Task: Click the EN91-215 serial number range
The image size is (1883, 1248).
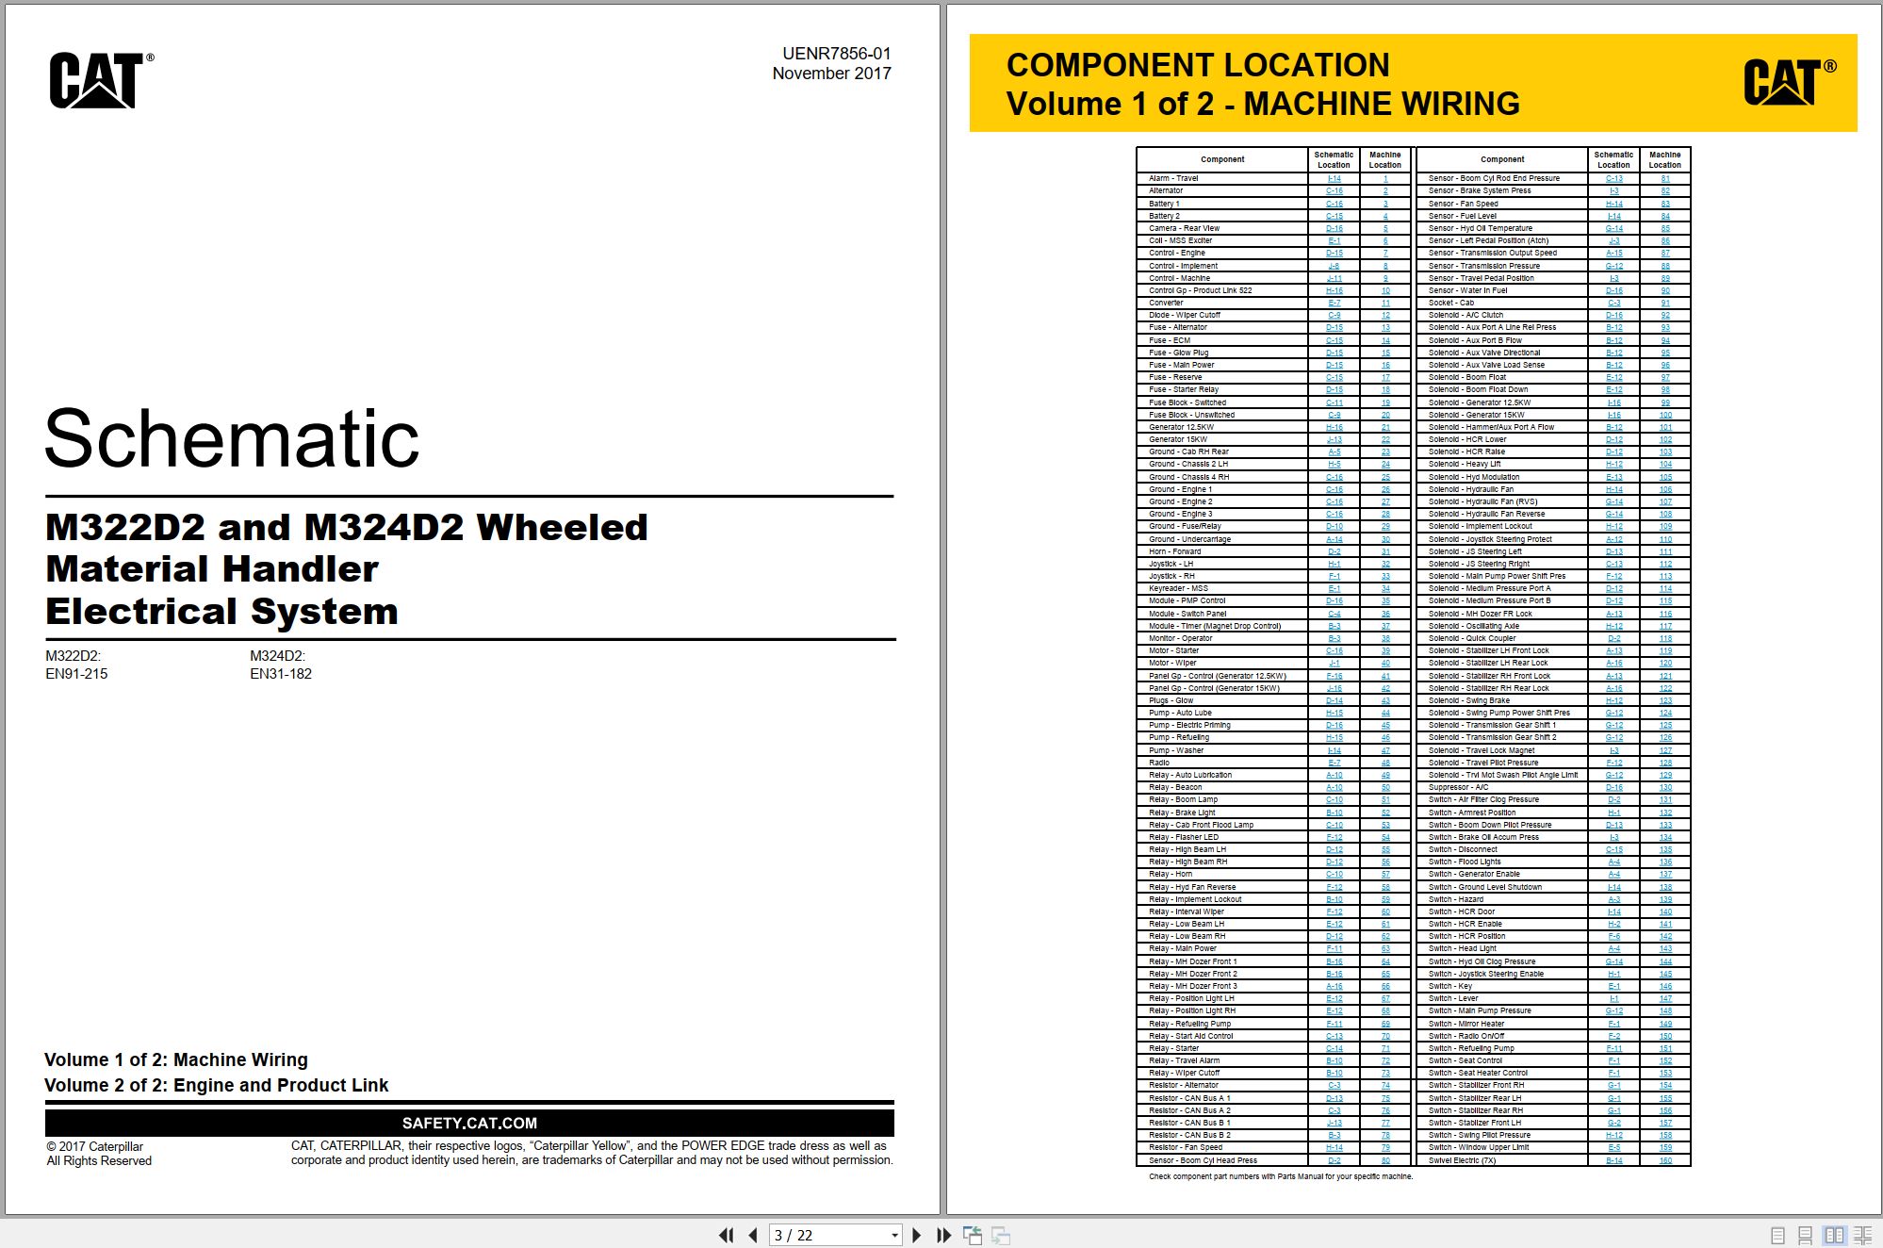Action: [76, 674]
